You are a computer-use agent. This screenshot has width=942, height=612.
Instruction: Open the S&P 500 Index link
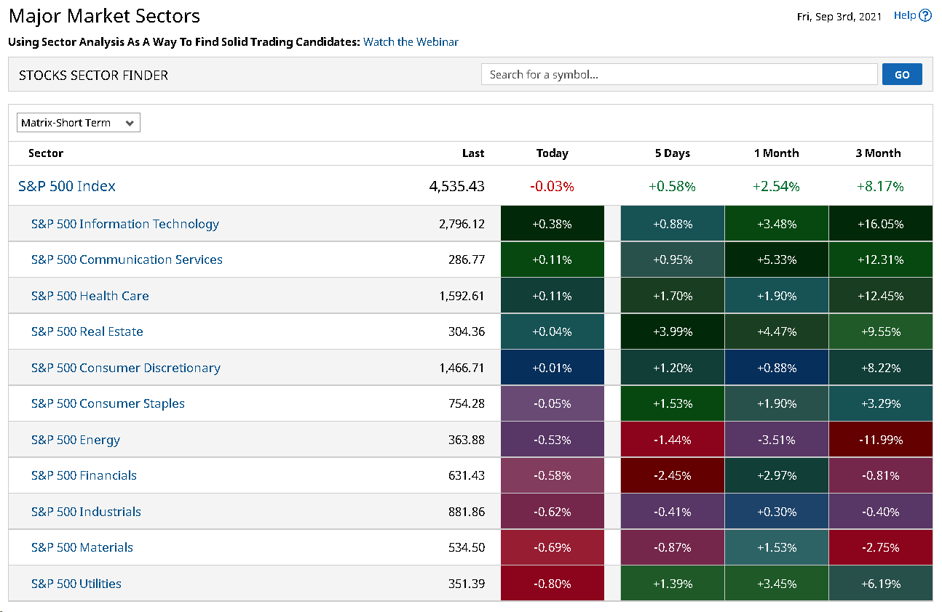coord(67,186)
